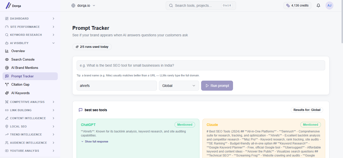
Task: Click the Citation Gap split icon
Action: pos(7,85)
